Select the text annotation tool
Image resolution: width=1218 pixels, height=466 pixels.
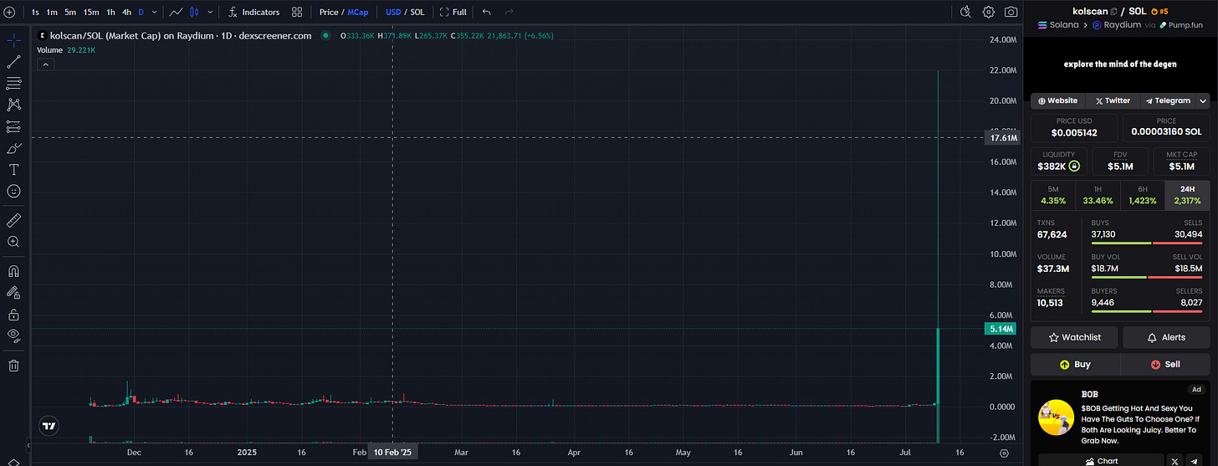tap(13, 170)
